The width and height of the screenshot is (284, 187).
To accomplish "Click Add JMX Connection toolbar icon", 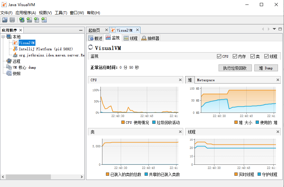I will [x=29, y=20].
